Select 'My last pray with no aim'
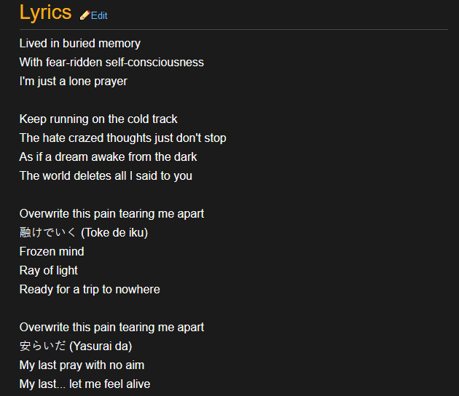Viewport: 459px width, 396px height. pos(82,365)
